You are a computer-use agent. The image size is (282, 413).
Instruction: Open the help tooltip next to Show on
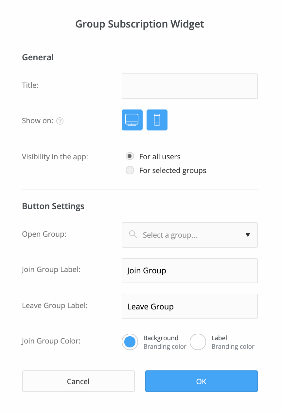coord(60,121)
